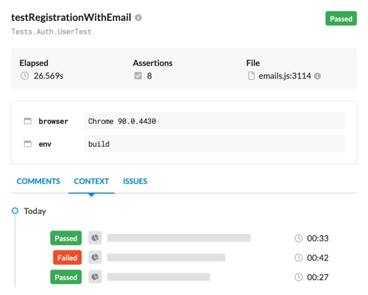
Task: Click info icon beside emails.js:3114
Action: tap(317, 76)
